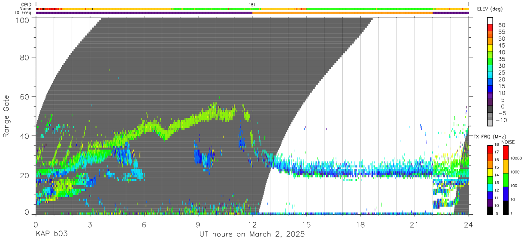This screenshot has height=243, width=527.
Task: Select the dark gray -5 to 0 elevation swatch
Action: tap(490, 110)
